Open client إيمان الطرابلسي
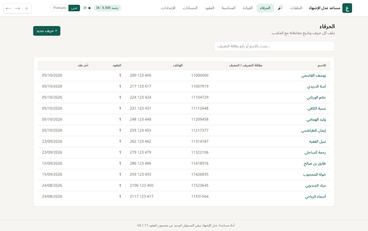Image resolution: width=368 pixels, height=231 pixels. coord(313,130)
